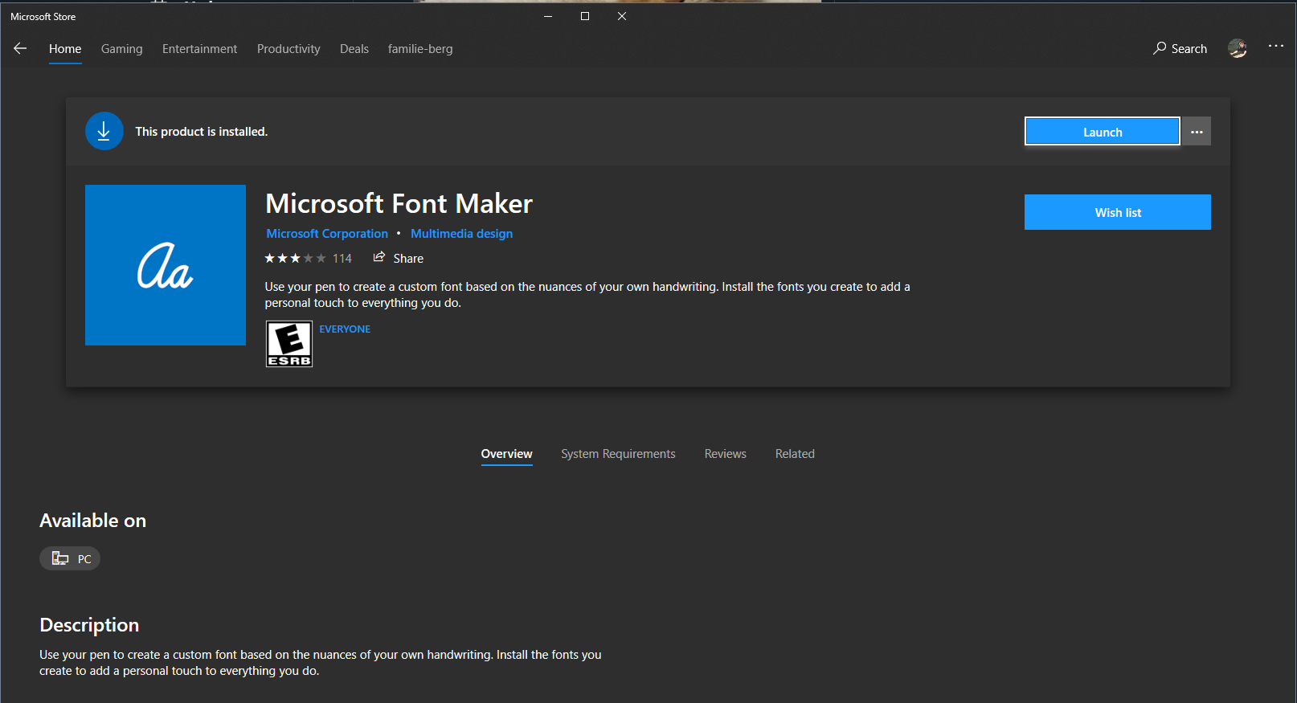Image resolution: width=1297 pixels, height=703 pixels.
Task: Click the back arrow icon
Action: coord(20,49)
